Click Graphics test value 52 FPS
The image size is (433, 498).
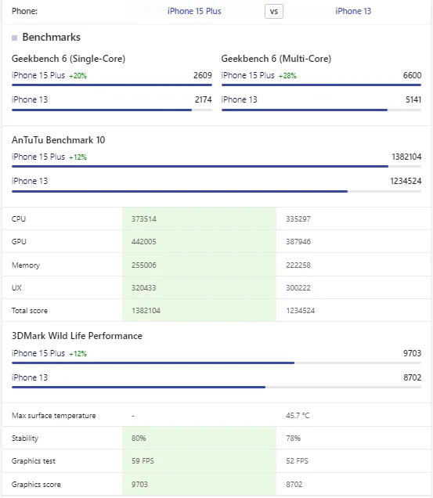pyautogui.click(x=297, y=461)
